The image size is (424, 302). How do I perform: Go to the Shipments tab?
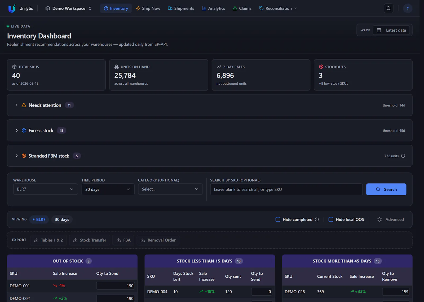point(181,8)
